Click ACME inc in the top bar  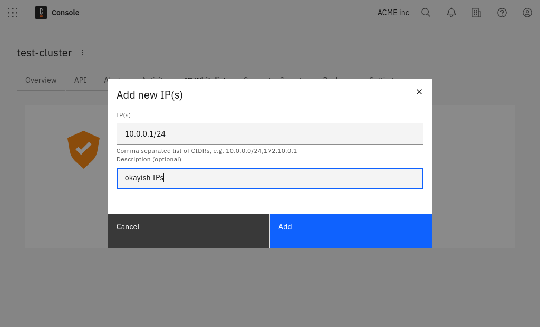[393, 13]
